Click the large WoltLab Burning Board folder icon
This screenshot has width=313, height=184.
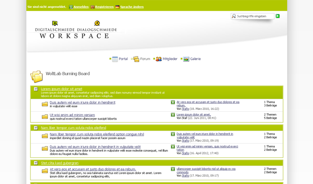coord(36,76)
